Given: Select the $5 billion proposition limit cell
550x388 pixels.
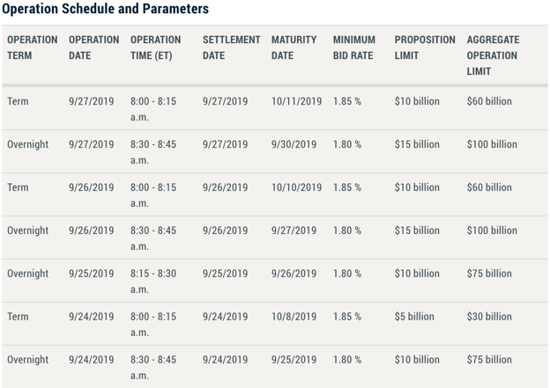Looking at the screenshot, I should pyautogui.click(x=414, y=317).
